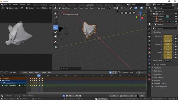This screenshot has height=100, width=178.
Task: Open Global orientation dropdown in main viewport
Action: [102, 8]
